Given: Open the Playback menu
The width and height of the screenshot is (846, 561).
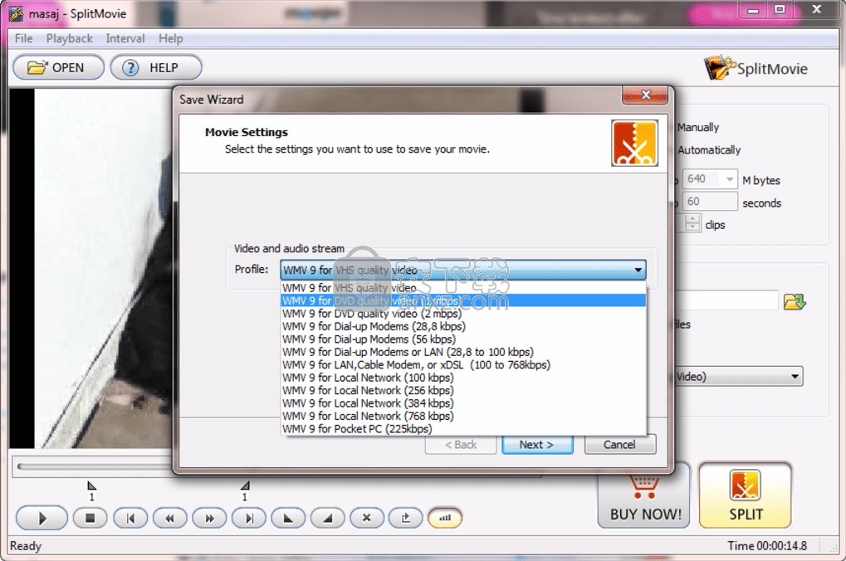Looking at the screenshot, I should click(x=70, y=38).
